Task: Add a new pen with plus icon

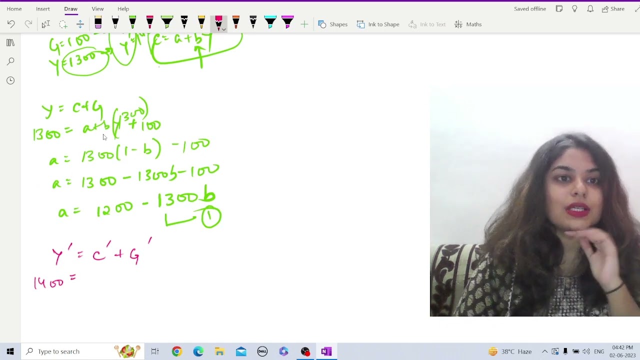Action: 304,24
